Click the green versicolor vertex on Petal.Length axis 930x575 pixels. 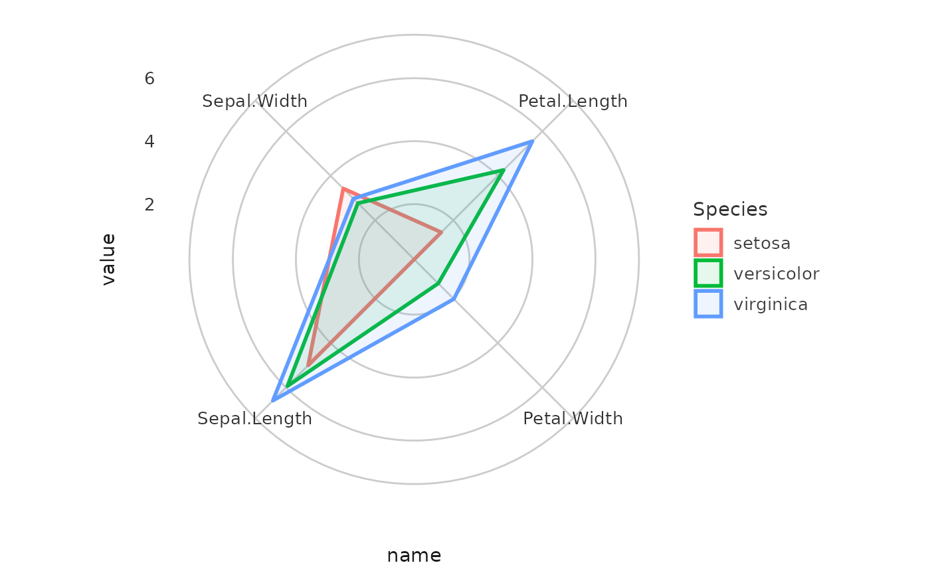503,171
